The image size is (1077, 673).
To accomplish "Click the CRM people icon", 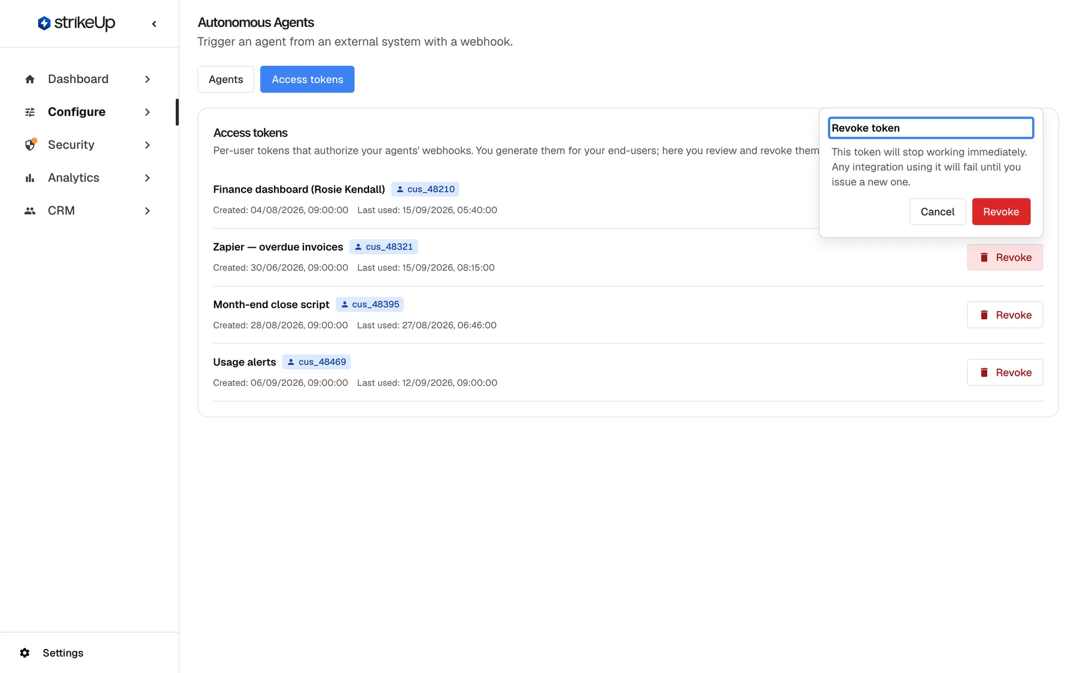I will 30,211.
